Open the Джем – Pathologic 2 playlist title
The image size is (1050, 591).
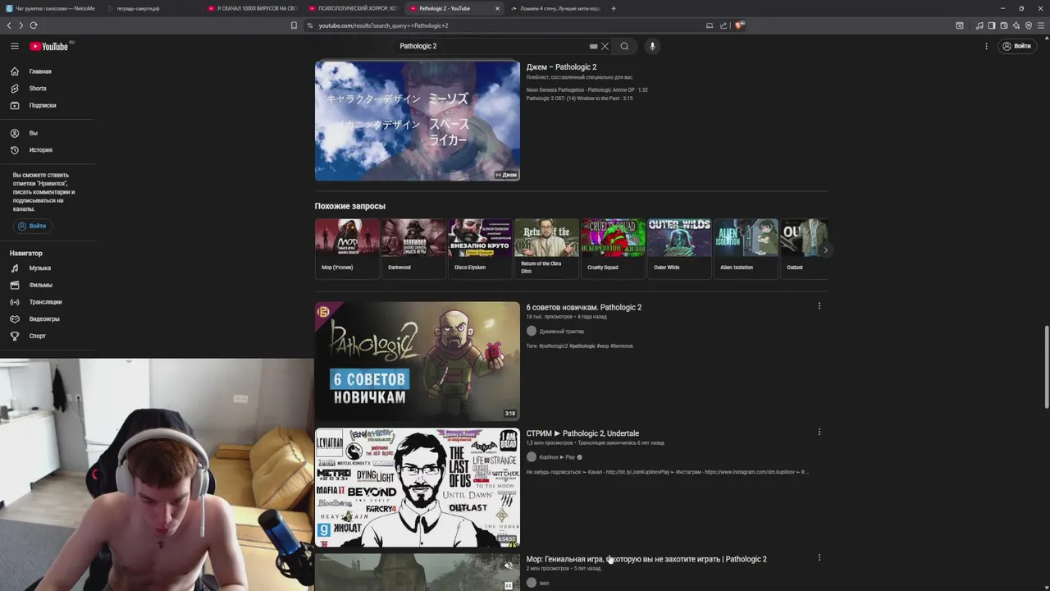tap(561, 67)
